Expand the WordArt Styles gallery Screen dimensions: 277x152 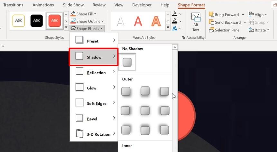168,27
